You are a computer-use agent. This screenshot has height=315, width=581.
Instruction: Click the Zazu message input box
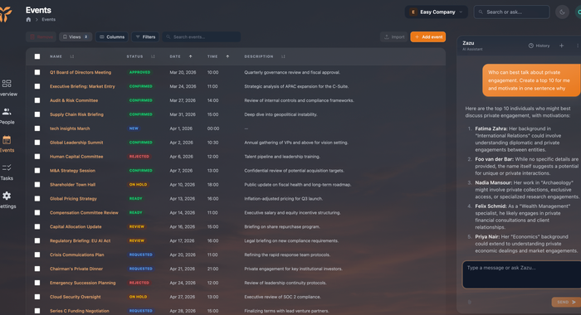point(522,274)
